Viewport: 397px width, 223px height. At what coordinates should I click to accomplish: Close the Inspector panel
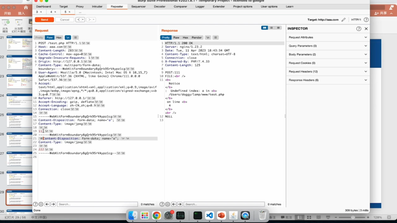coord(366,29)
